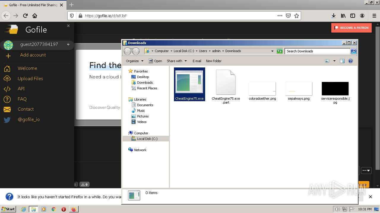Open Upload Files in Gofile sidebar
The height and width of the screenshot is (213, 380).
[x=30, y=78]
